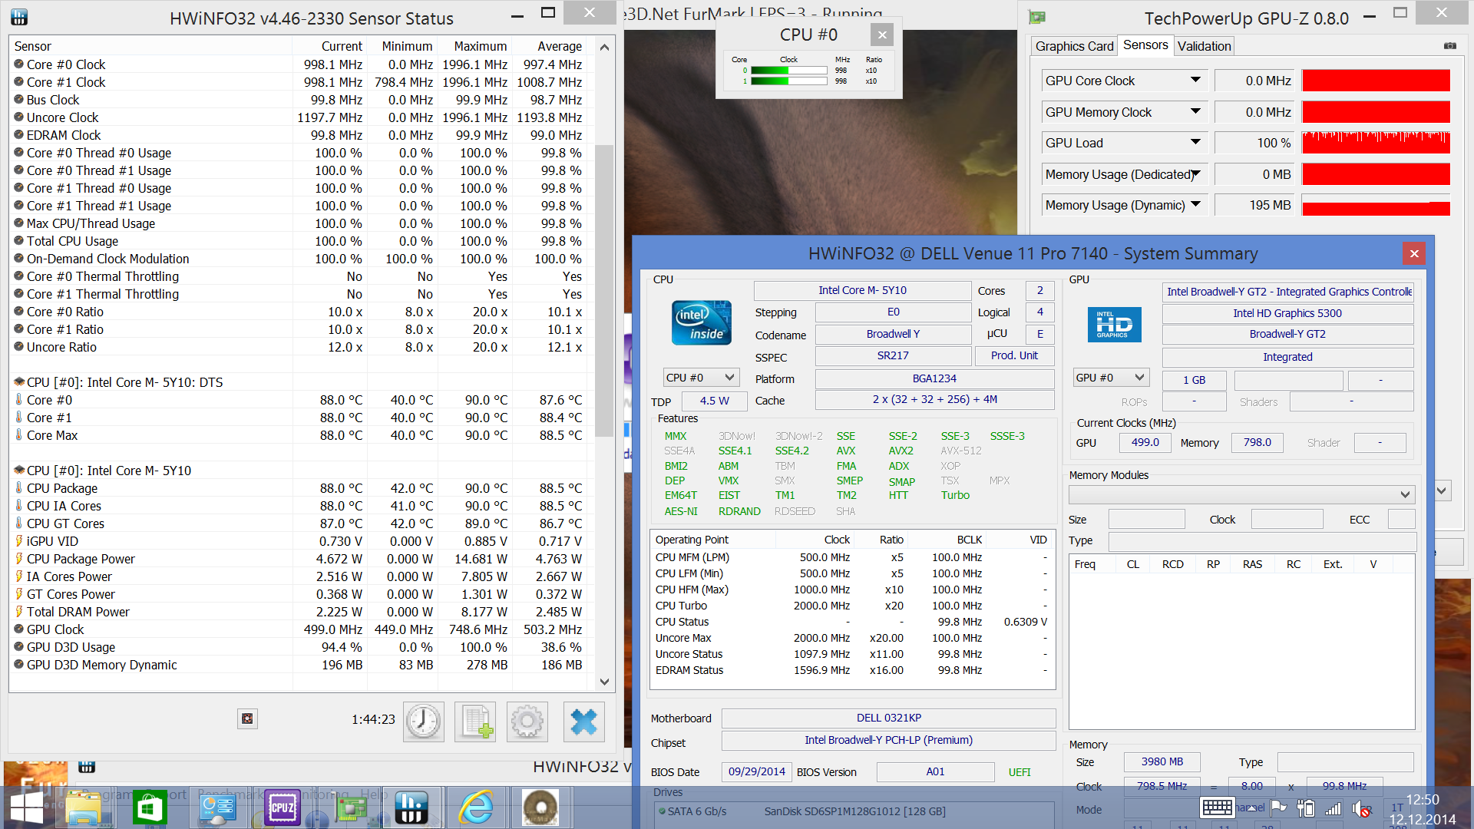Click the sensor list scroll down arrow
The image size is (1474, 829).
coord(604,682)
